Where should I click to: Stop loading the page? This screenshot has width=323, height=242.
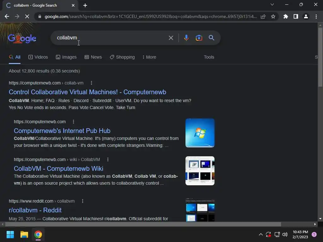[x=27, y=16]
